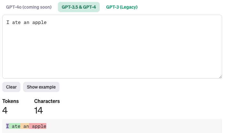Click the Characters label

pyautogui.click(x=47, y=101)
